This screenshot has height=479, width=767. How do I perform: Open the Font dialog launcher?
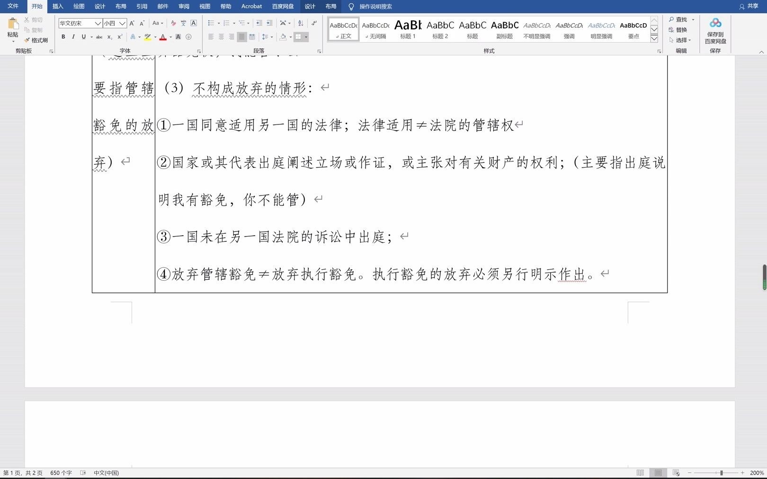point(199,51)
